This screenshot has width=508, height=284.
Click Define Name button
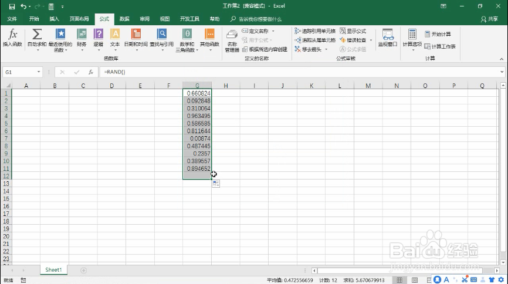[255, 31]
